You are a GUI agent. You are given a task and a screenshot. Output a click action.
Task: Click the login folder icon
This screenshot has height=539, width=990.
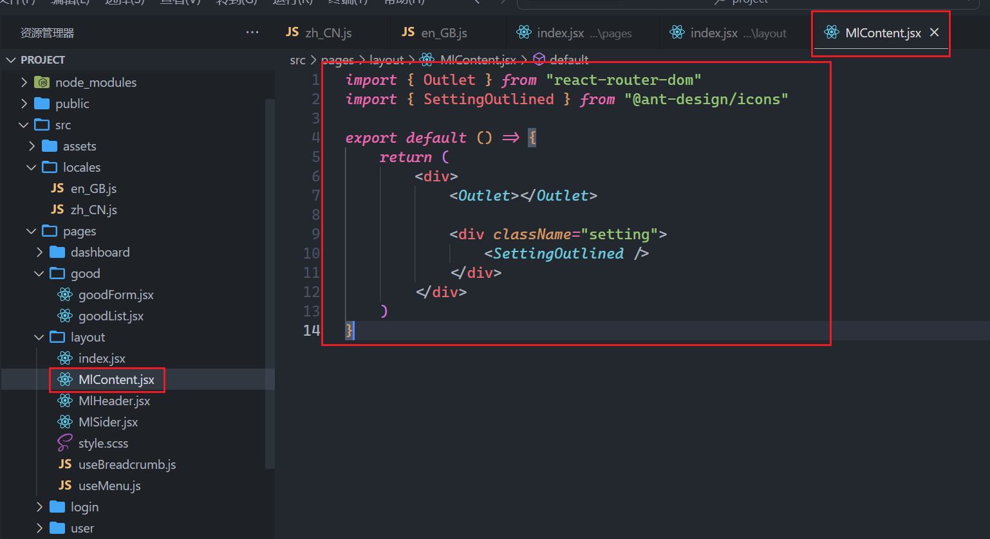tap(57, 507)
